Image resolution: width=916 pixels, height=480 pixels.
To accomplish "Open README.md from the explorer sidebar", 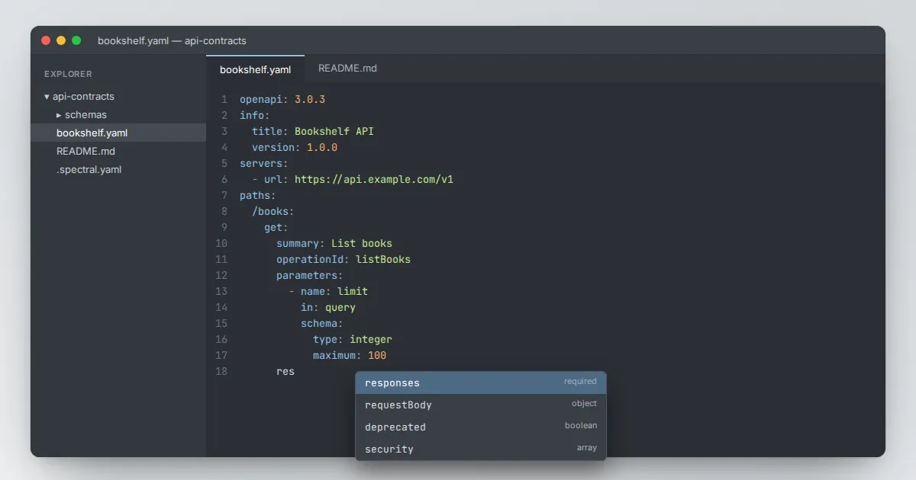I will coord(118,151).
